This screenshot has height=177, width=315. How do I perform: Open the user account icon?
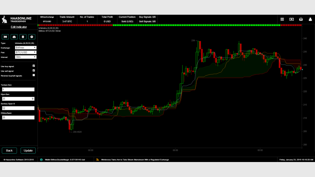pyautogui.click(x=310, y=19)
